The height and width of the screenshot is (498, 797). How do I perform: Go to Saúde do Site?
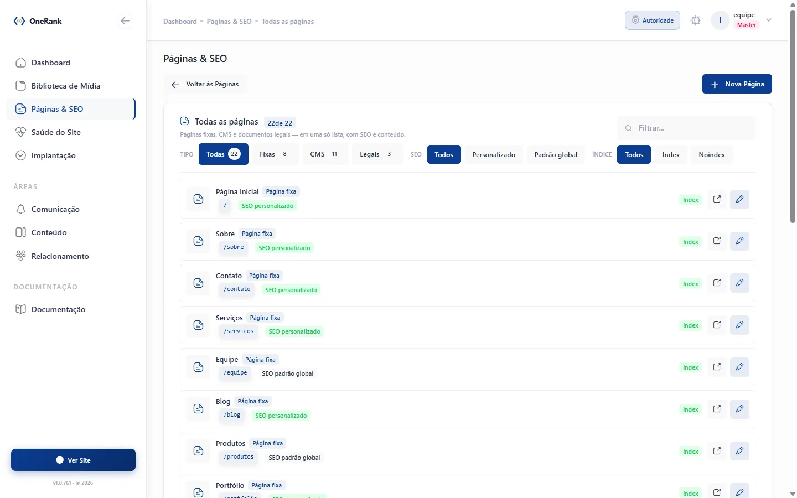71,132
